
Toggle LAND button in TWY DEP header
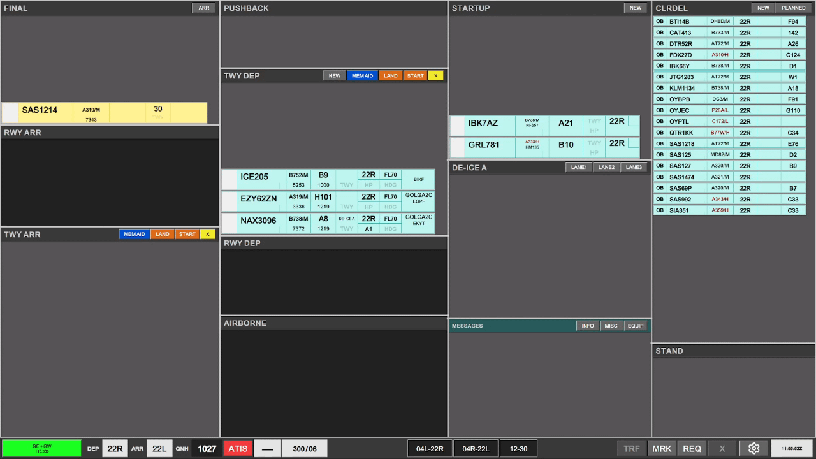pyautogui.click(x=390, y=76)
